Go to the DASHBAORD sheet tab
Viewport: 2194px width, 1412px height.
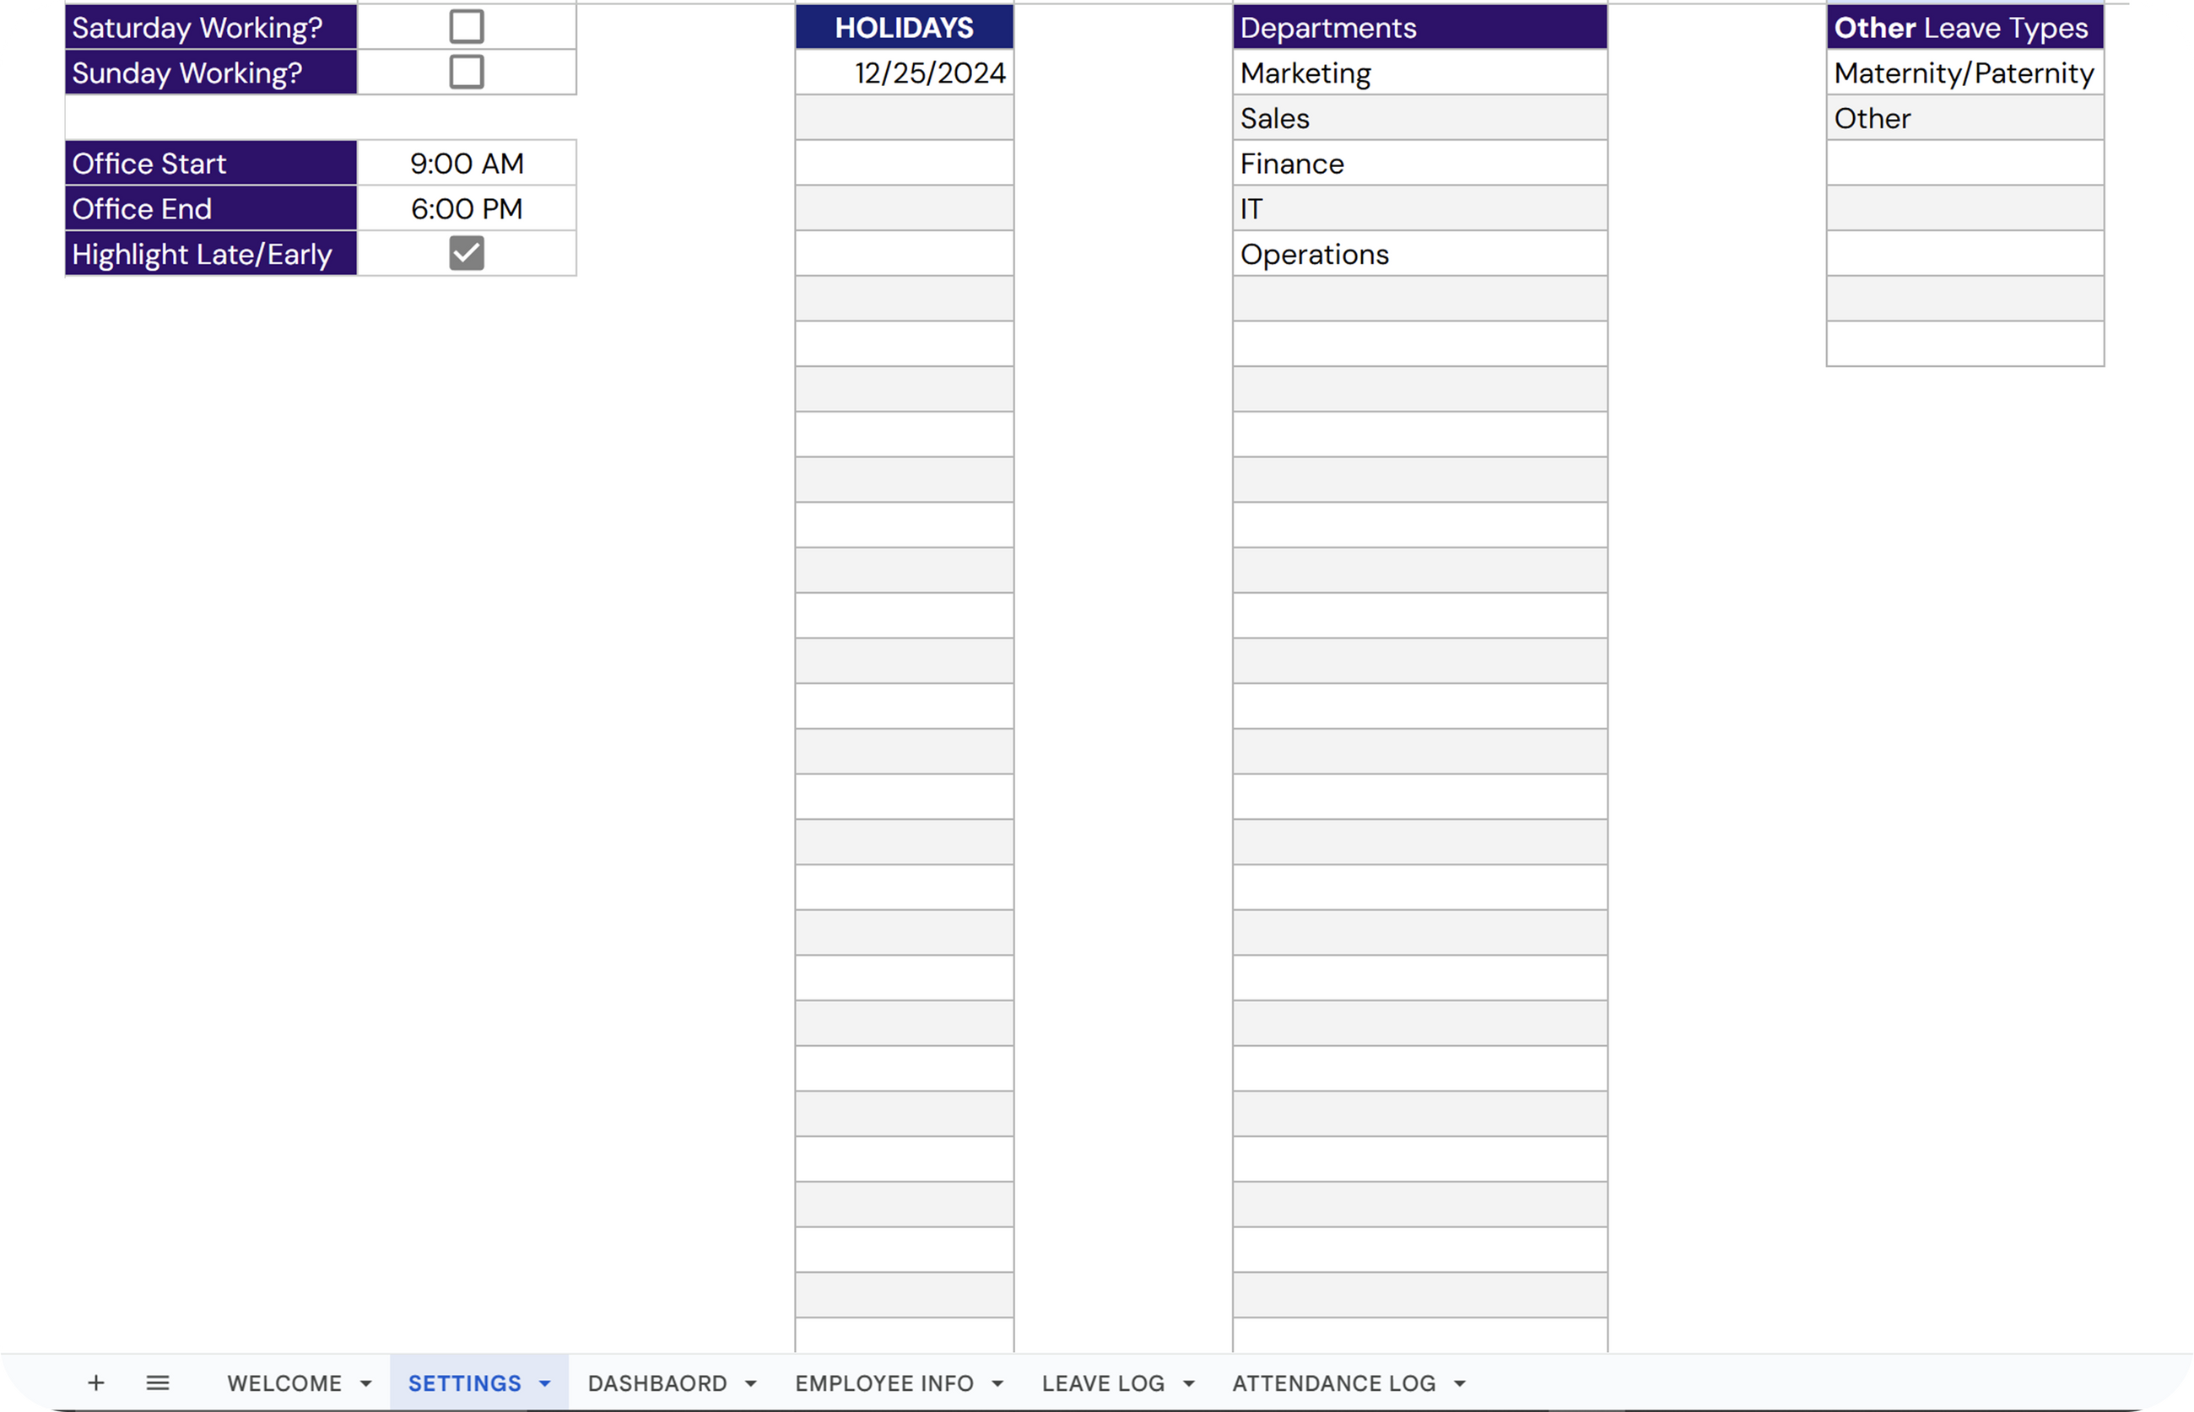click(657, 1382)
